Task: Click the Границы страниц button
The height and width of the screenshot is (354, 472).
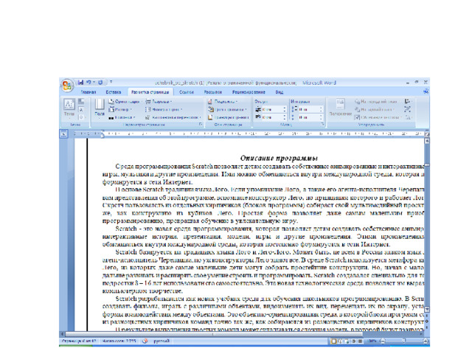Action: [x=228, y=117]
